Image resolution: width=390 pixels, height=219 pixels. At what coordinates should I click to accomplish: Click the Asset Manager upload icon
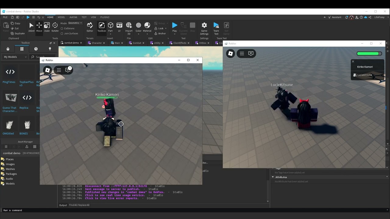click(x=27, y=147)
